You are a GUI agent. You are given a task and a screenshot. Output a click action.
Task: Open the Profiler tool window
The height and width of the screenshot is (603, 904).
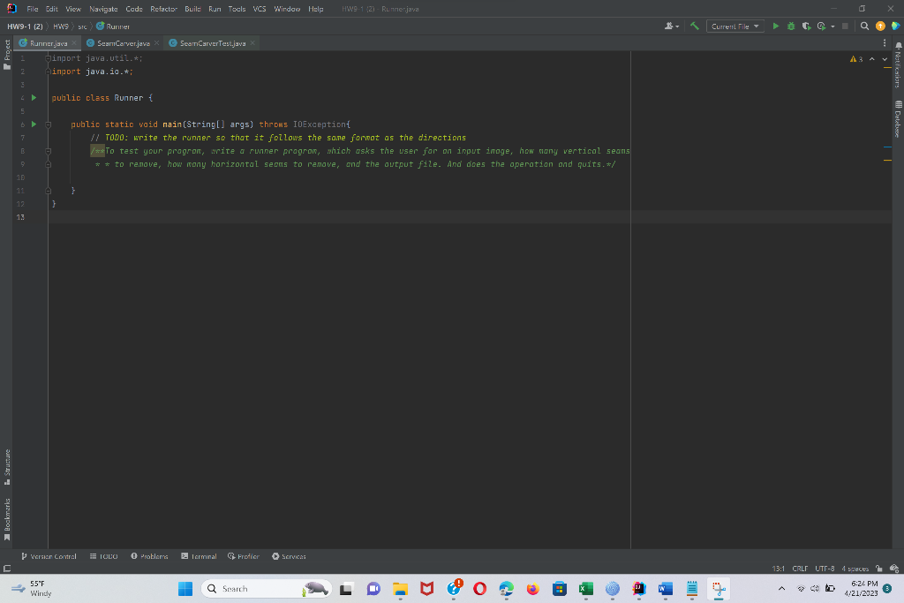(244, 556)
